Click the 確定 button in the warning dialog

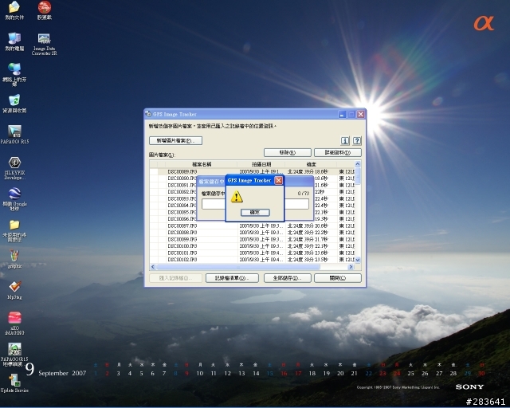click(x=255, y=213)
